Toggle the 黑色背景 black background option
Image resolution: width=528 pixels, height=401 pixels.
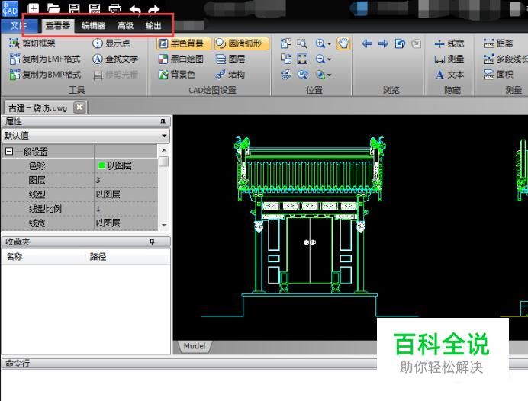pyautogui.click(x=184, y=43)
